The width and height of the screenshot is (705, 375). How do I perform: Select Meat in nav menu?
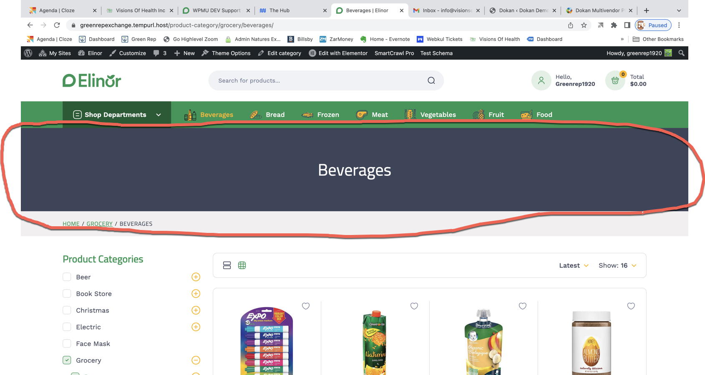tap(372, 115)
